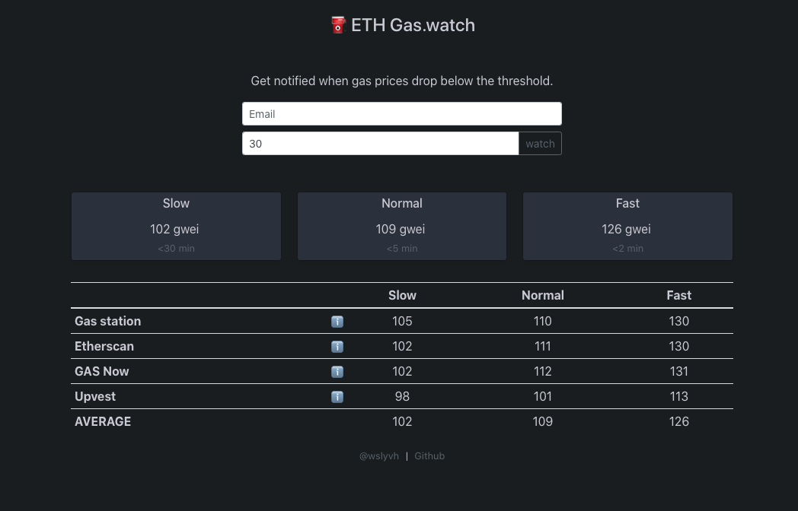Viewport: 798px width, 511px height.
Task: Click the GAS Now info icon
Action: tap(337, 371)
